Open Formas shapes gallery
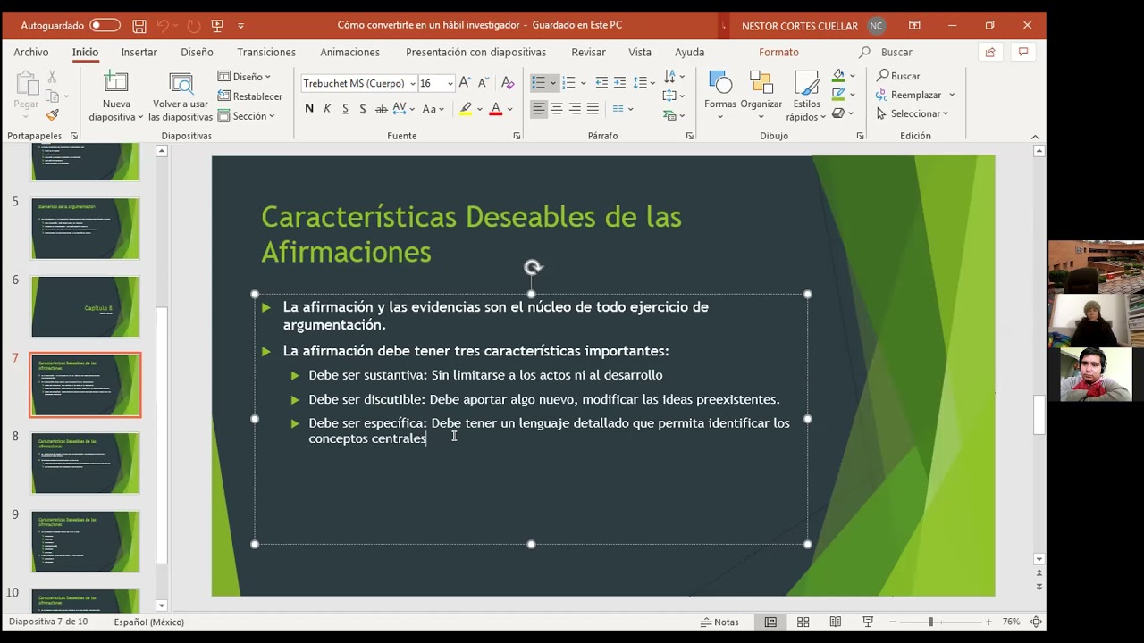Viewport: 1144px width, 643px height. pyautogui.click(x=720, y=96)
